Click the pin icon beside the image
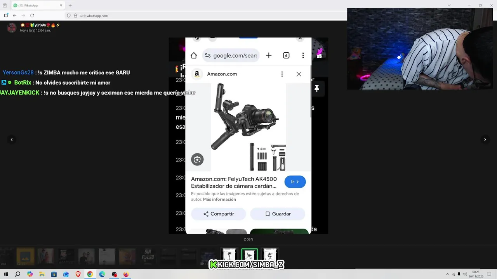497x279 pixels. 316,89
